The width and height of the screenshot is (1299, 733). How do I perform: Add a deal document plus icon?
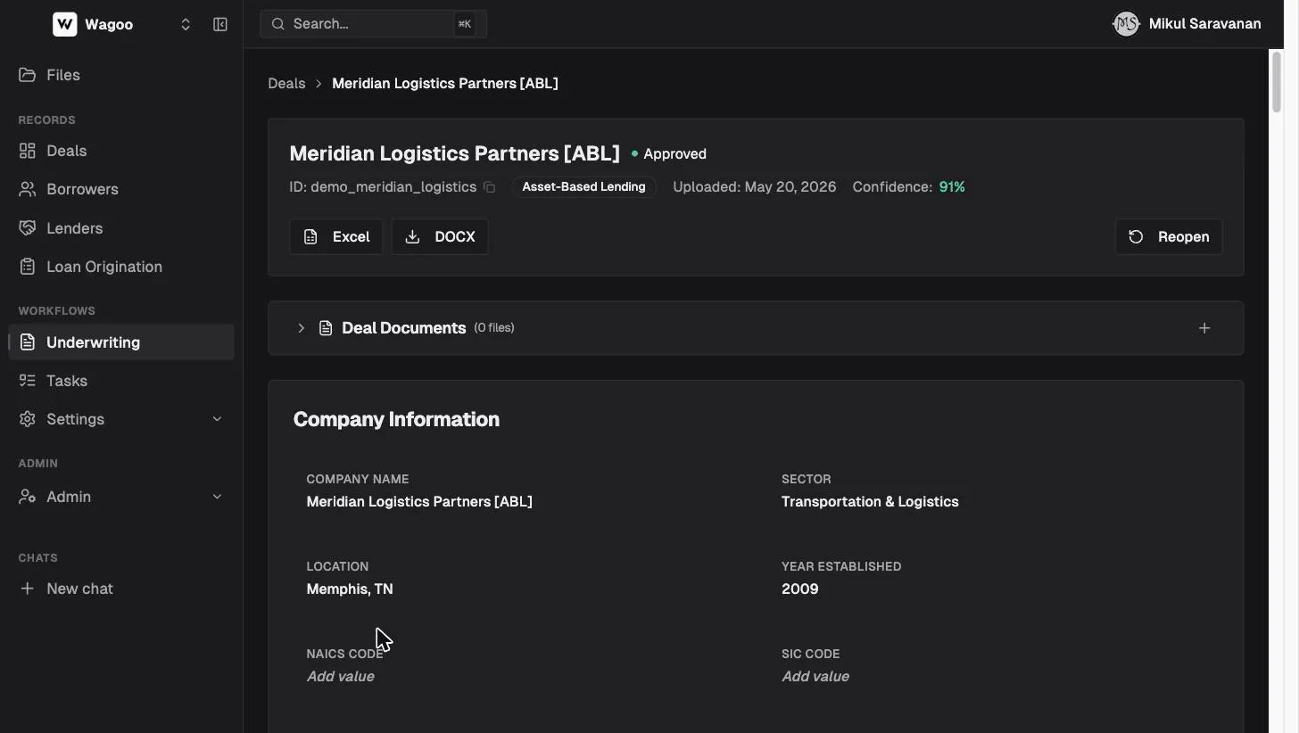[1204, 328]
